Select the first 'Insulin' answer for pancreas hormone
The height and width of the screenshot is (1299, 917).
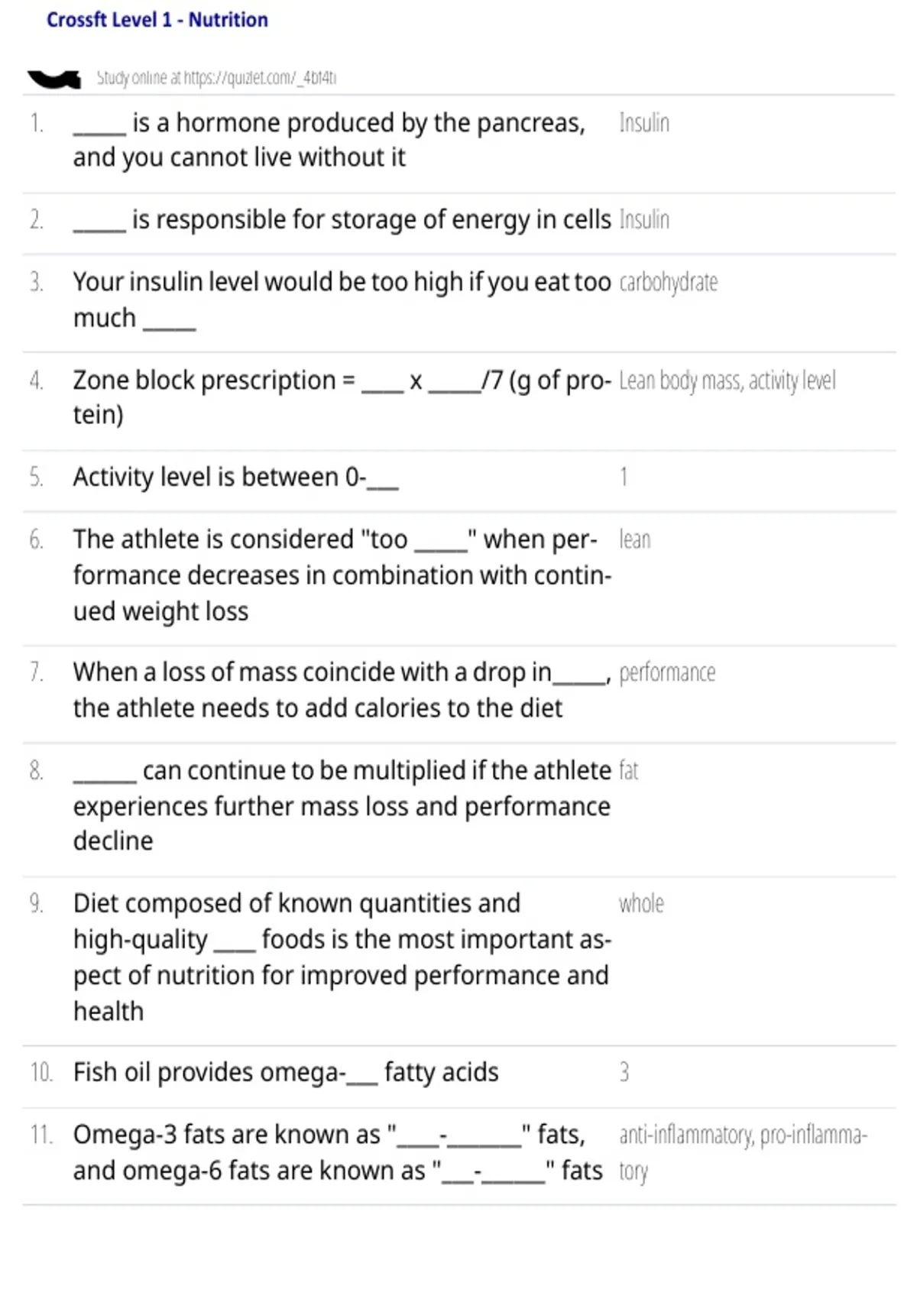644,123
